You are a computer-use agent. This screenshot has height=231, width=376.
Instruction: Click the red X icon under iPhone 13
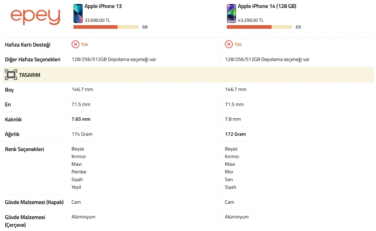coord(75,44)
